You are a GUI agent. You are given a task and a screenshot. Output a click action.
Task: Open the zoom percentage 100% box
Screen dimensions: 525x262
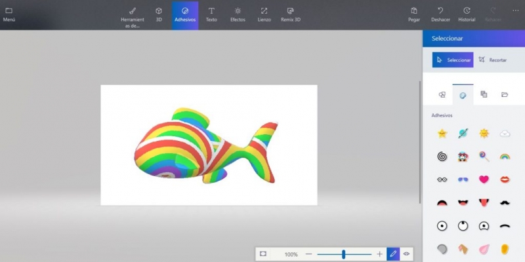pos(291,254)
